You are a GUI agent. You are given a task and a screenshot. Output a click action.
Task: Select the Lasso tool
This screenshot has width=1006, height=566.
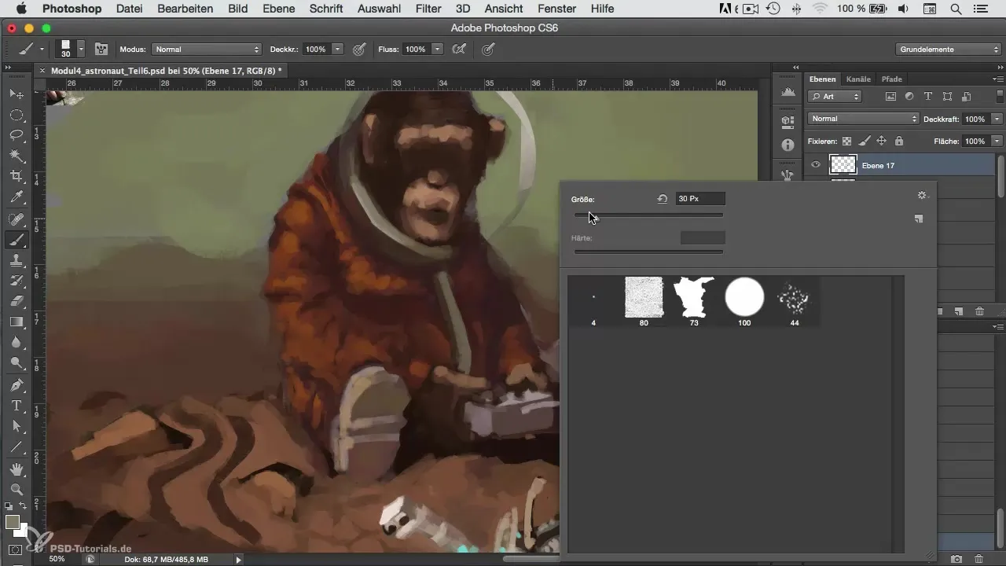pos(16,135)
